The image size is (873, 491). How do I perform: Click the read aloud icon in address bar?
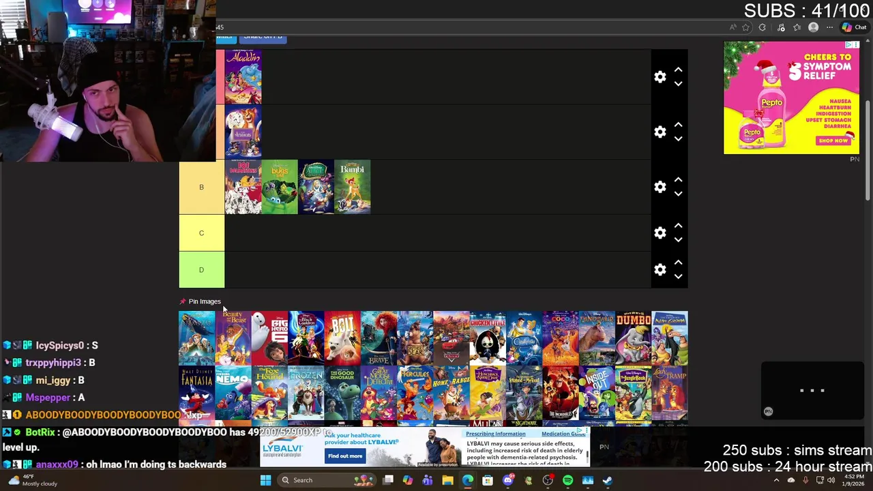(x=733, y=27)
